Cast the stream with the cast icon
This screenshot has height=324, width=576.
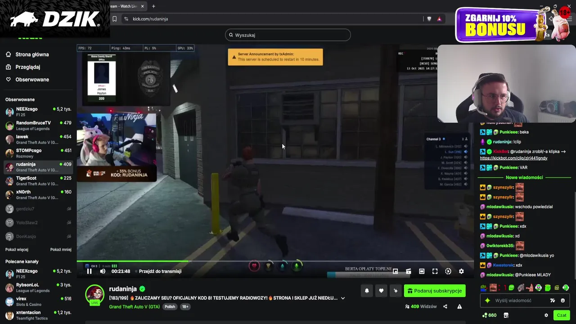tap(408, 271)
